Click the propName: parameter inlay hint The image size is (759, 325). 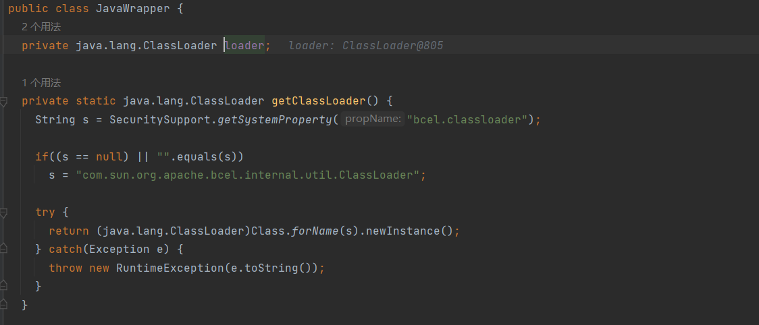click(373, 119)
